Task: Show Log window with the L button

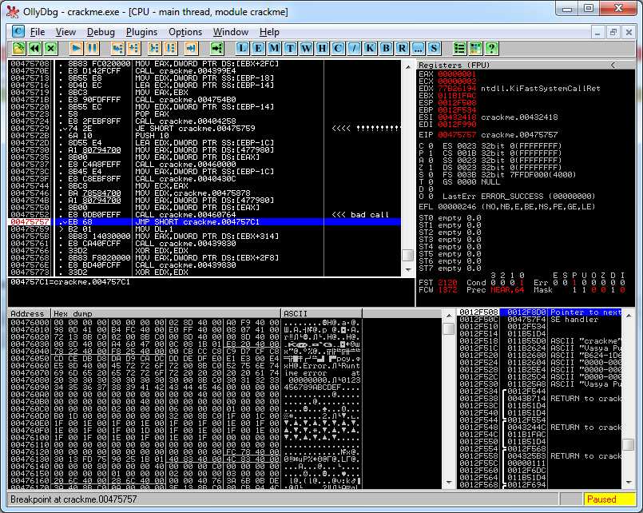Action: 242,49
